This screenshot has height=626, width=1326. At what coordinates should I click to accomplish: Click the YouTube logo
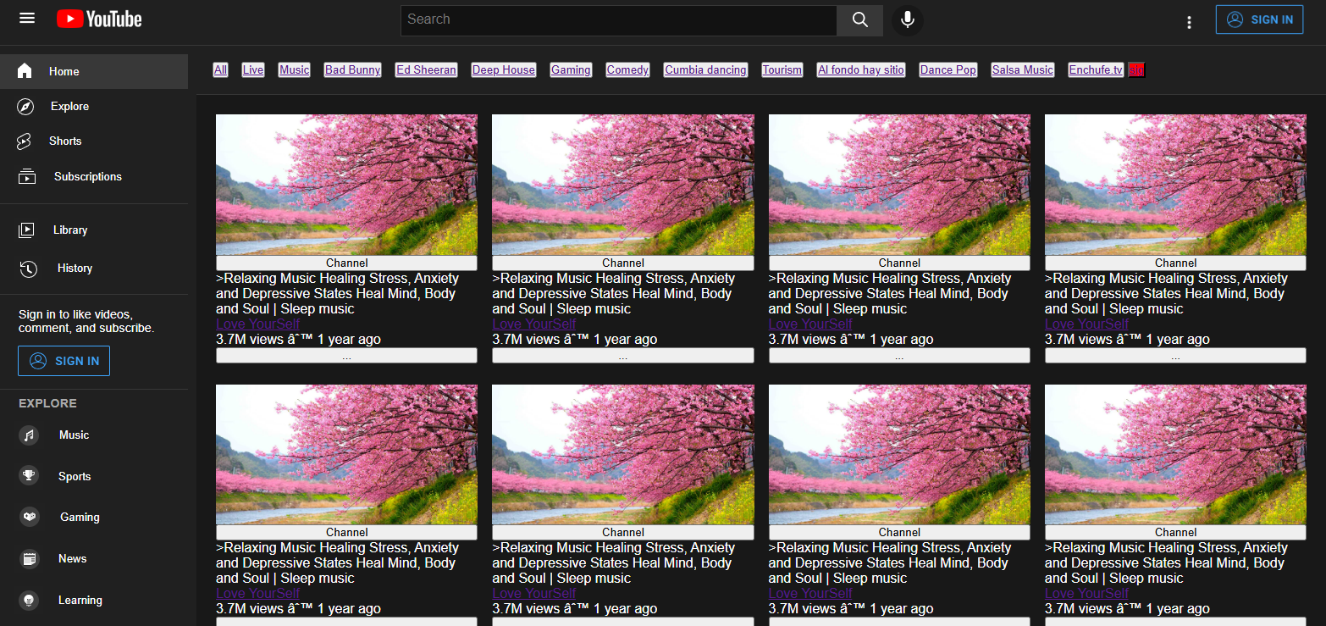pos(99,19)
